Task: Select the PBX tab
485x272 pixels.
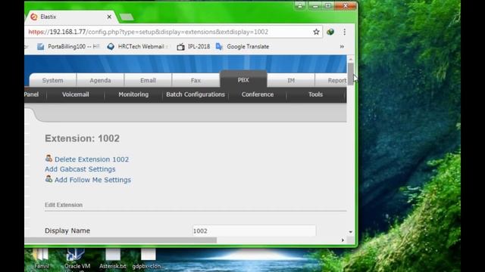Action: pos(243,79)
